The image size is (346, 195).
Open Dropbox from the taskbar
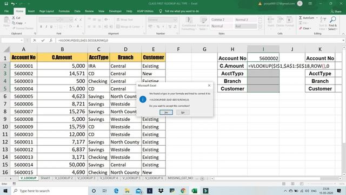click(161, 191)
